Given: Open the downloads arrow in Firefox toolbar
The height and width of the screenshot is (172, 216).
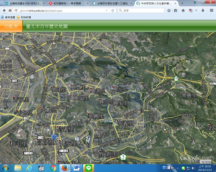Looking at the screenshot, I should point(203,11).
